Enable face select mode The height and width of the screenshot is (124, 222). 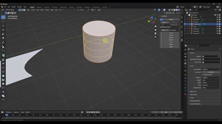coord(24,10)
